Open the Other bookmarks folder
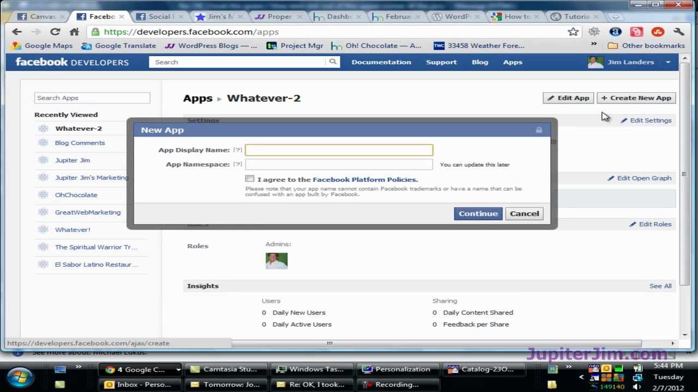The width and height of the screenshot is (698, 392). (646, 46)
